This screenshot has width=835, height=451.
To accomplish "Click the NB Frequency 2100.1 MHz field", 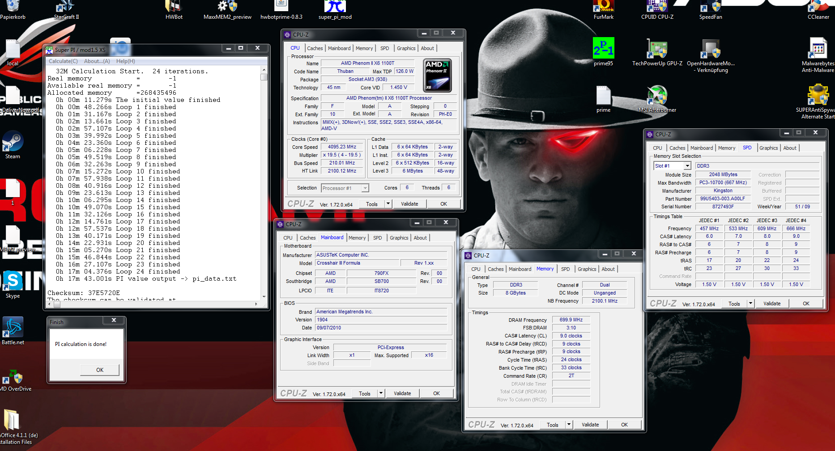I will 605,301.
